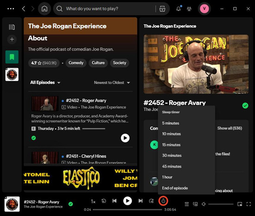The image size is (255, 216).
Task: Set sleep timer to 15 minutes
Action: pos(186,144)
